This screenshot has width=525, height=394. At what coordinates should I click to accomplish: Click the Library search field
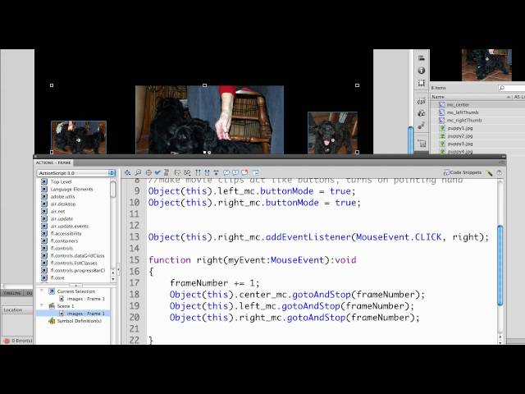click(x=511, y=88)
